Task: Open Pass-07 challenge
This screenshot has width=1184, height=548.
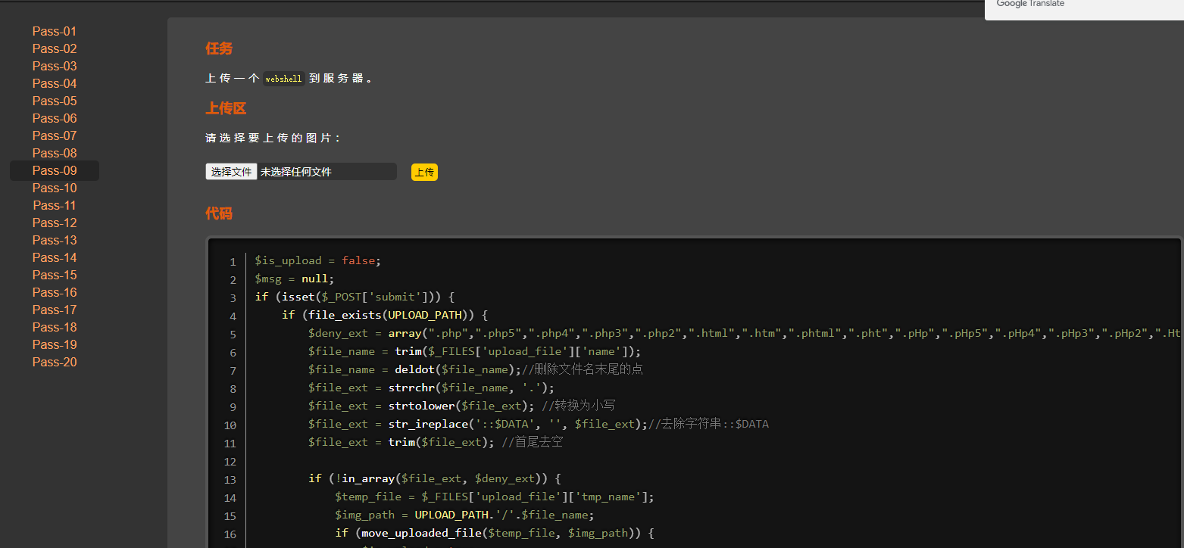Action: (x=55, y=135)
